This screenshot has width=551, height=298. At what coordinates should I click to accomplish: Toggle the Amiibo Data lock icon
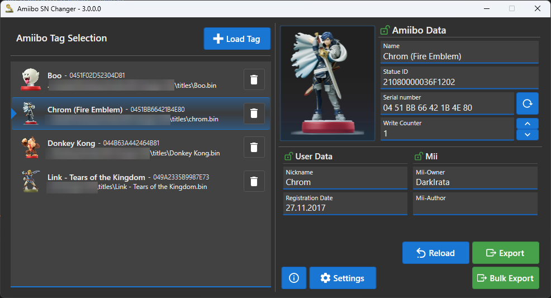click(x=385, y=30)
